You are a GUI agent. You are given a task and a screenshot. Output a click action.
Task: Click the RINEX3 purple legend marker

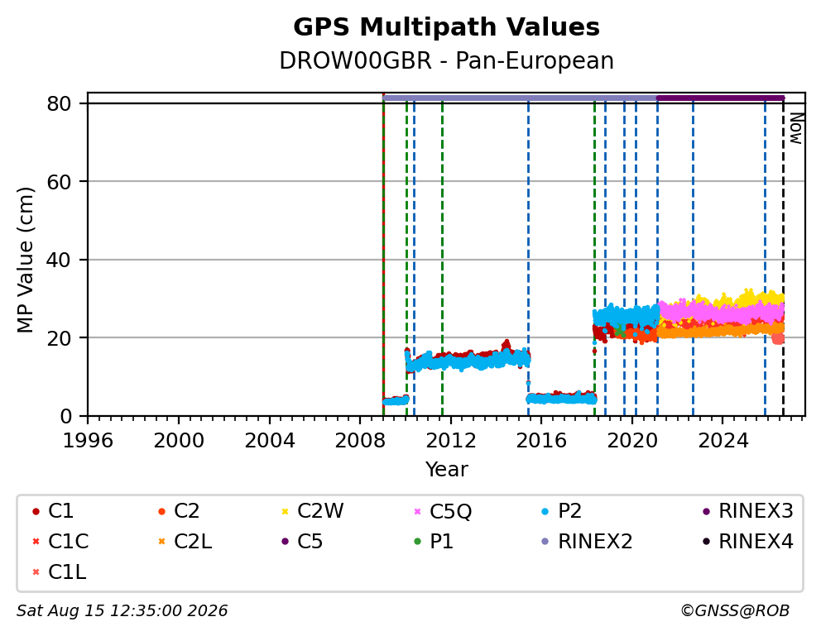(706, 511)
